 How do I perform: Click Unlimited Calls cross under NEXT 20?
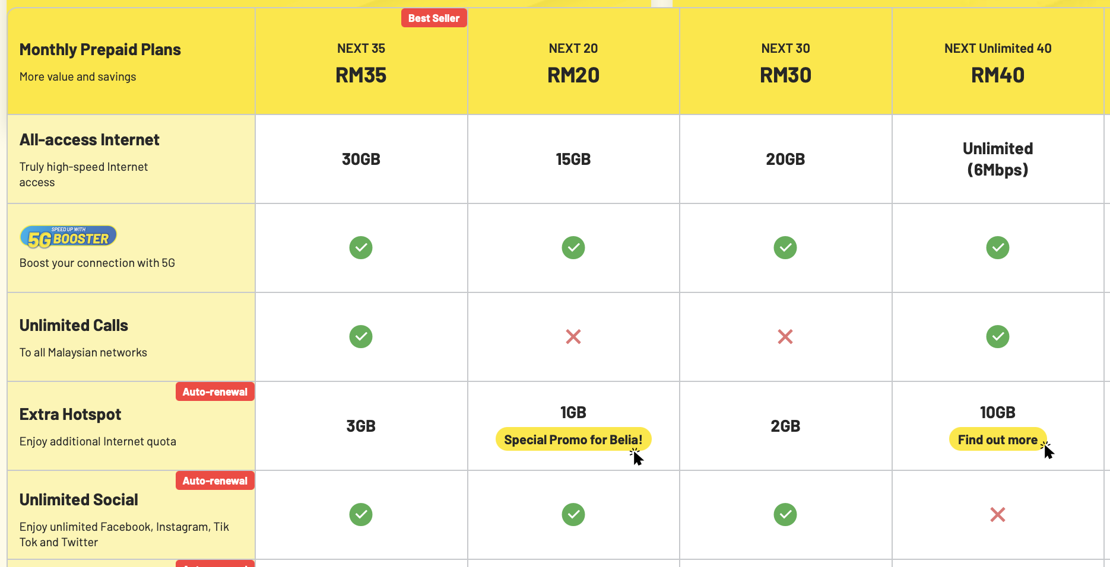(573, 337)
